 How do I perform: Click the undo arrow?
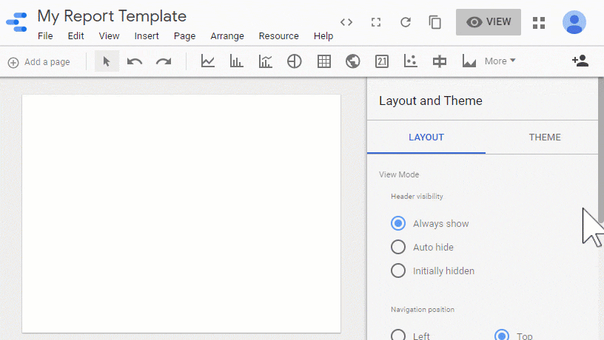click(135, 61)
